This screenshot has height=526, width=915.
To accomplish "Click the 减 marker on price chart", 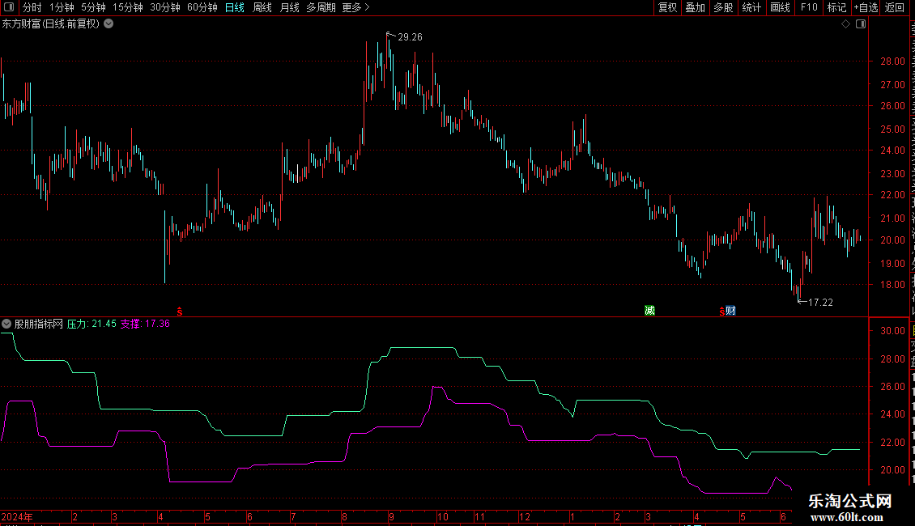I will (649, 310).
